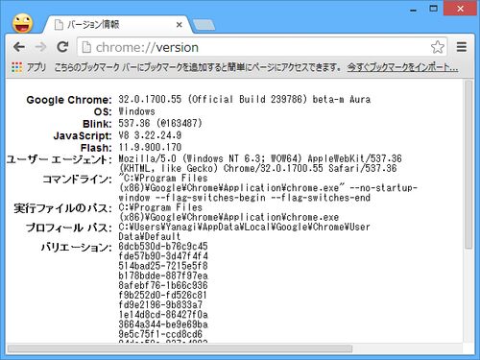The width and height of the screenshot is (480, 360).
Task: Click the JavaScript value V8 3.22.24.9
Action: click(x=150, y=135)
